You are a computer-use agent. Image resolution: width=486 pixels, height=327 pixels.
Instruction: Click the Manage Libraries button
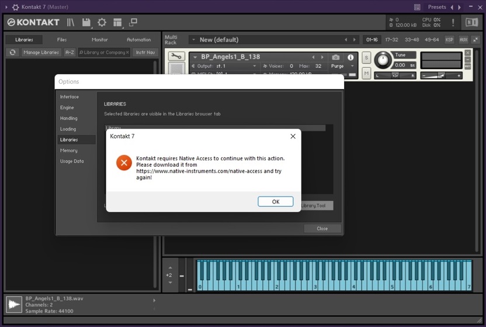pyautogui.click(x=41, y=52)
